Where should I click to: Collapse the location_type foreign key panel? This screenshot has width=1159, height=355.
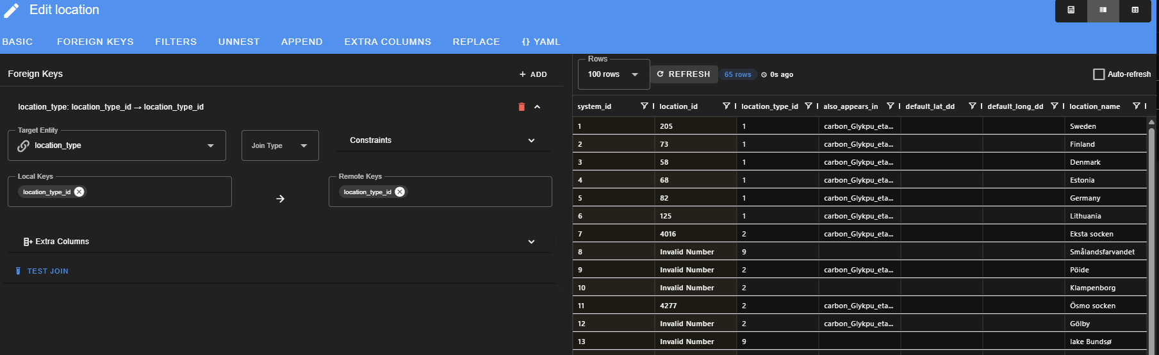coord(537,107)
